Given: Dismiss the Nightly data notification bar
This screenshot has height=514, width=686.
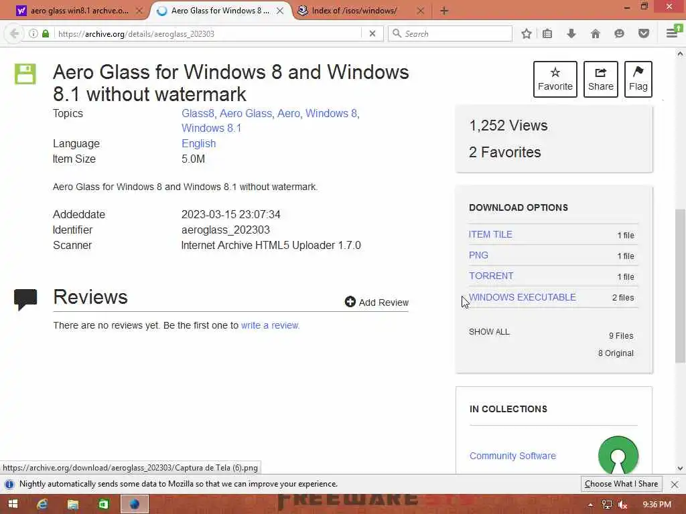Looking at the screenshot, I should (x=675, y=485).
